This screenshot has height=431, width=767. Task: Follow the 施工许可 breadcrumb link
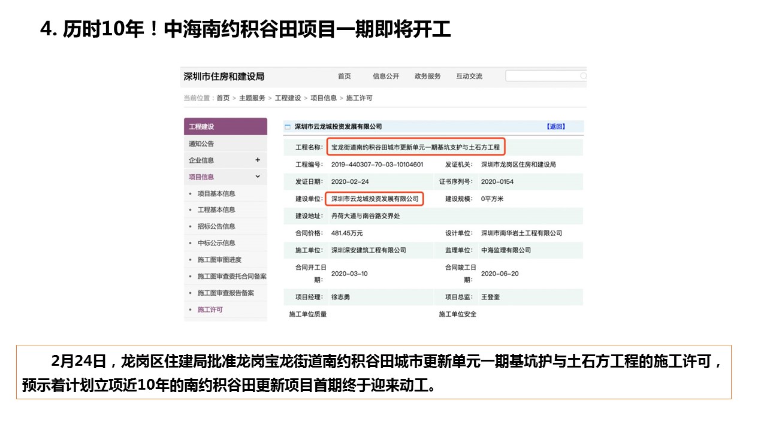point(359,98)
